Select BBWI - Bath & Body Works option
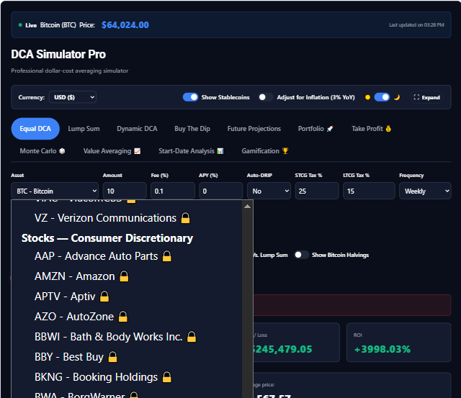Image resolution: width=461 pixels, height=398 pixels. (x=127, y=337)
